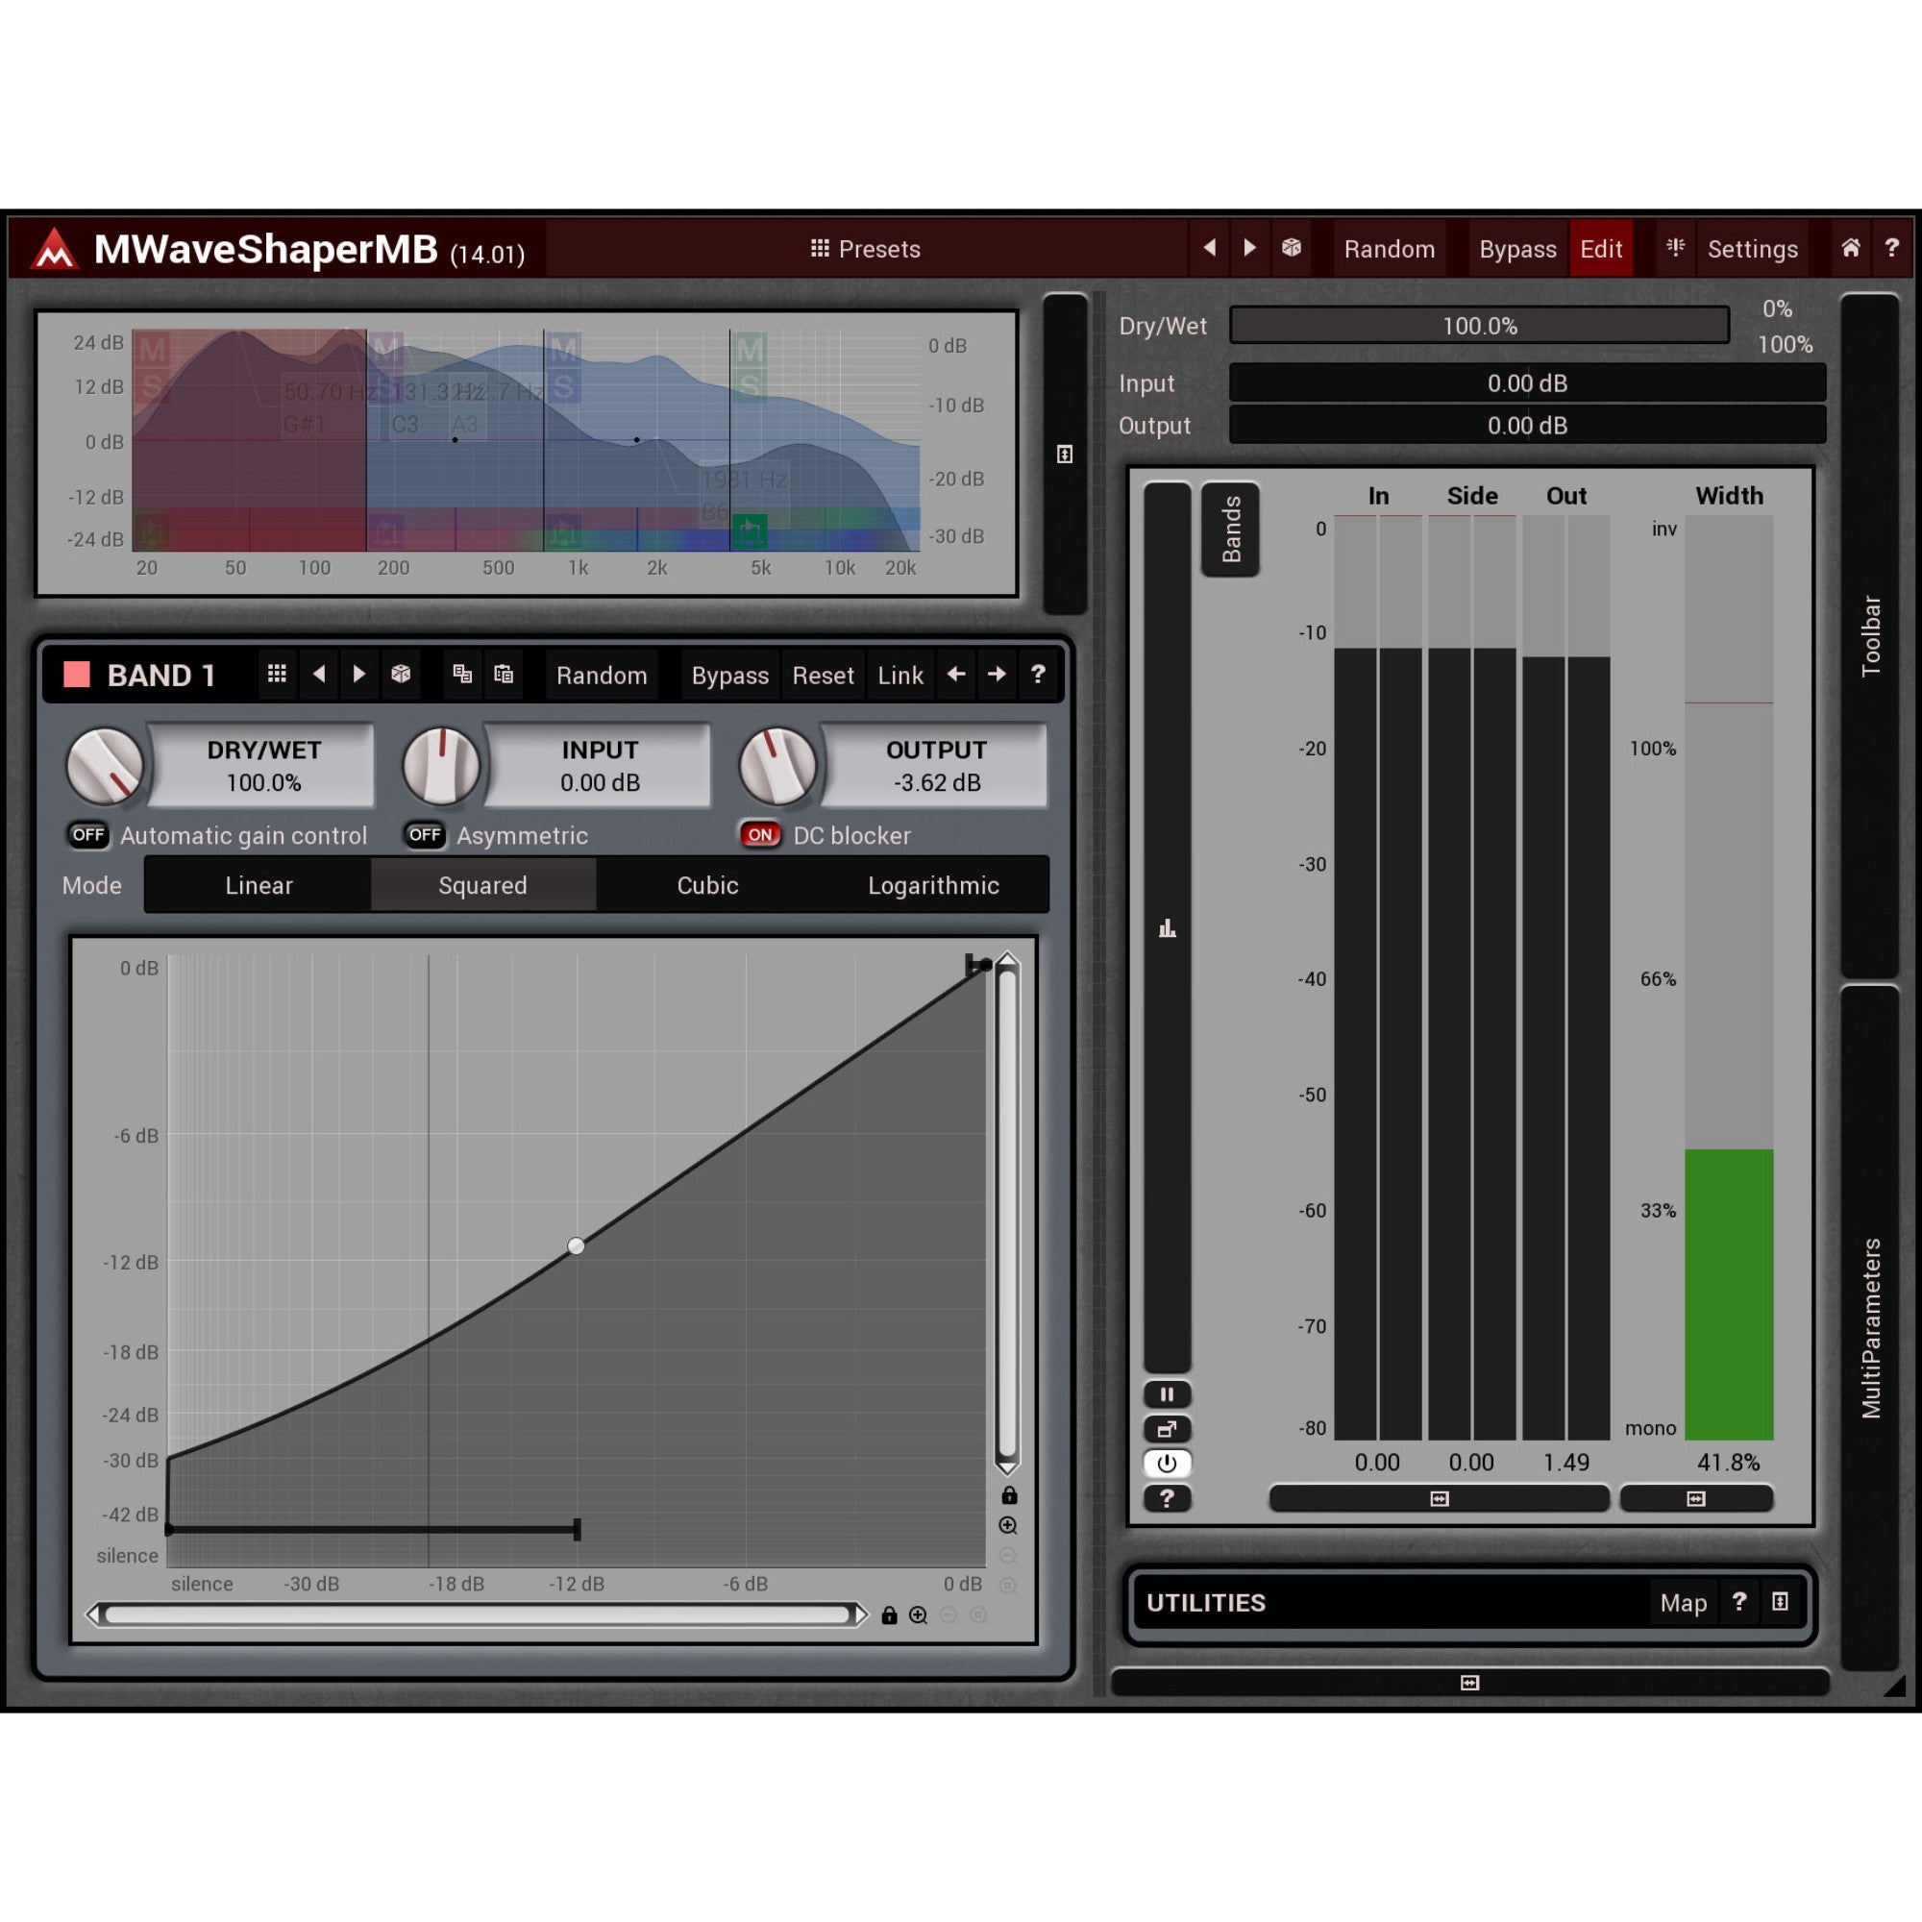Toggle the meters power button

(x=1167, y=1464)
